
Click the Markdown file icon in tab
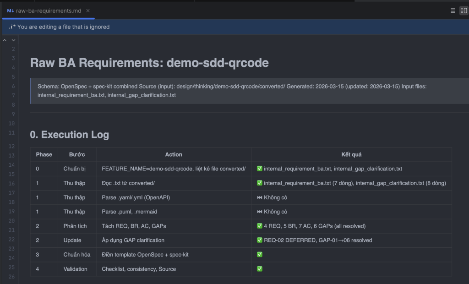pos(10,11)
